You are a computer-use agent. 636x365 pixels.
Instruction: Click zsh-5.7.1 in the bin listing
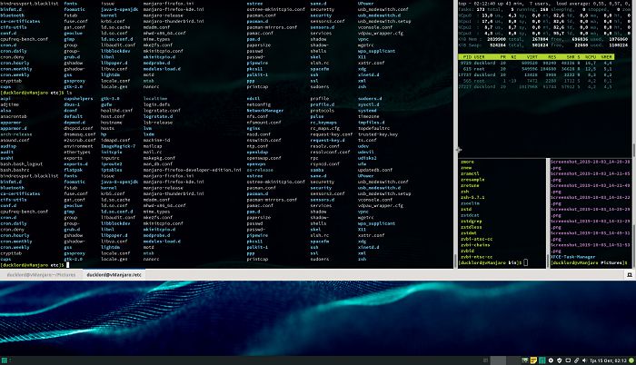[x=472, y=198]
